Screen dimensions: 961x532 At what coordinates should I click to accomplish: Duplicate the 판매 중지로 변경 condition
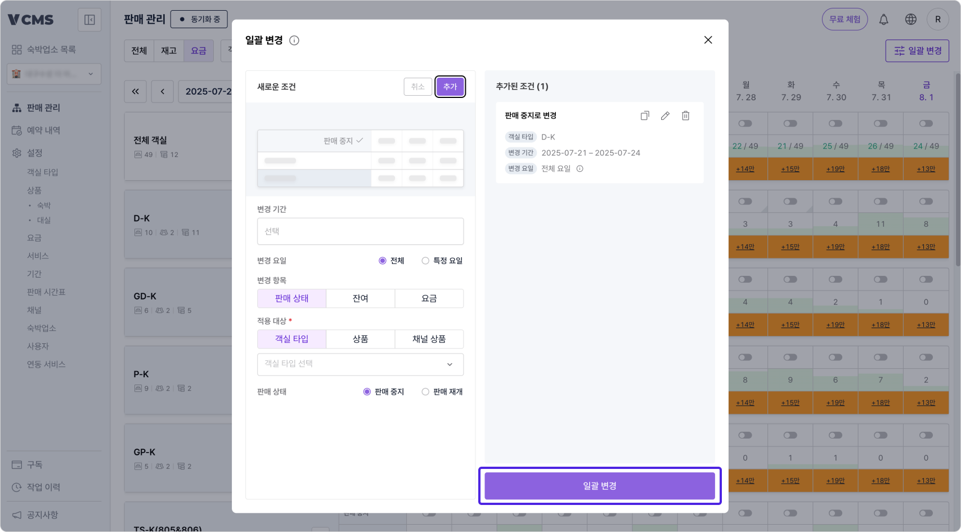tap(645, 115)
